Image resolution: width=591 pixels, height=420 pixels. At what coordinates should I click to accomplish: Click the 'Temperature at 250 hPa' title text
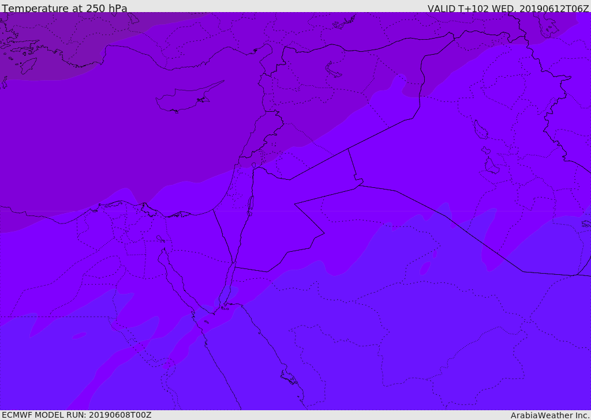pyautogui.click(x=65, y=8)
